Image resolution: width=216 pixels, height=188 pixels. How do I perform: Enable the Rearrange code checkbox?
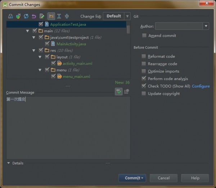[144, 64]
